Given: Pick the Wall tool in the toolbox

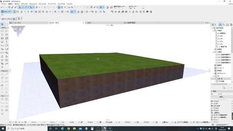Looking at the screenshot, I should pos(2,31).
